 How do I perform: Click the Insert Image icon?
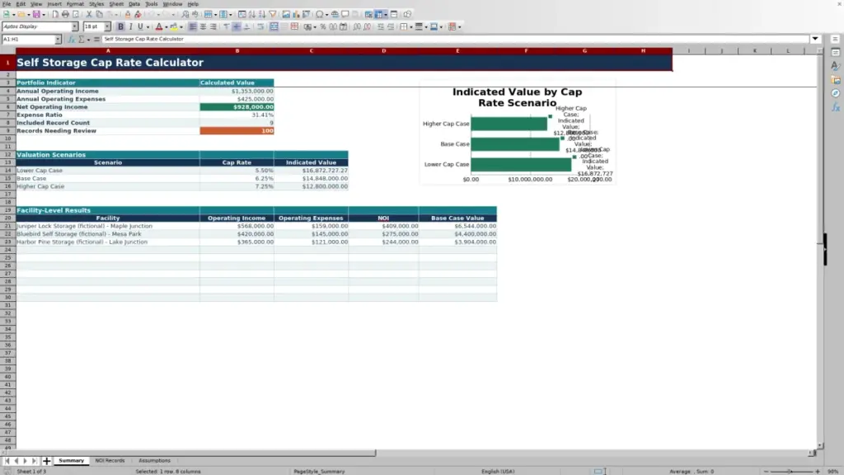coord(286,15)
